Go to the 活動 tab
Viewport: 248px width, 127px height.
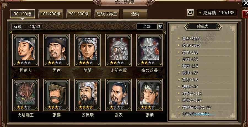click(x=135, y=14)
